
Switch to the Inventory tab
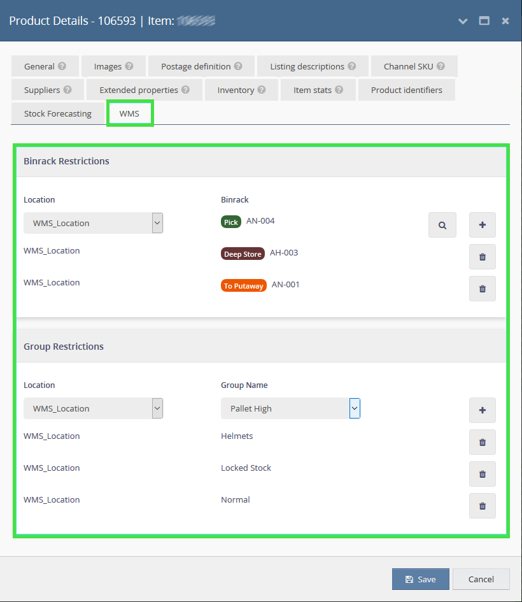coord(241,90)
